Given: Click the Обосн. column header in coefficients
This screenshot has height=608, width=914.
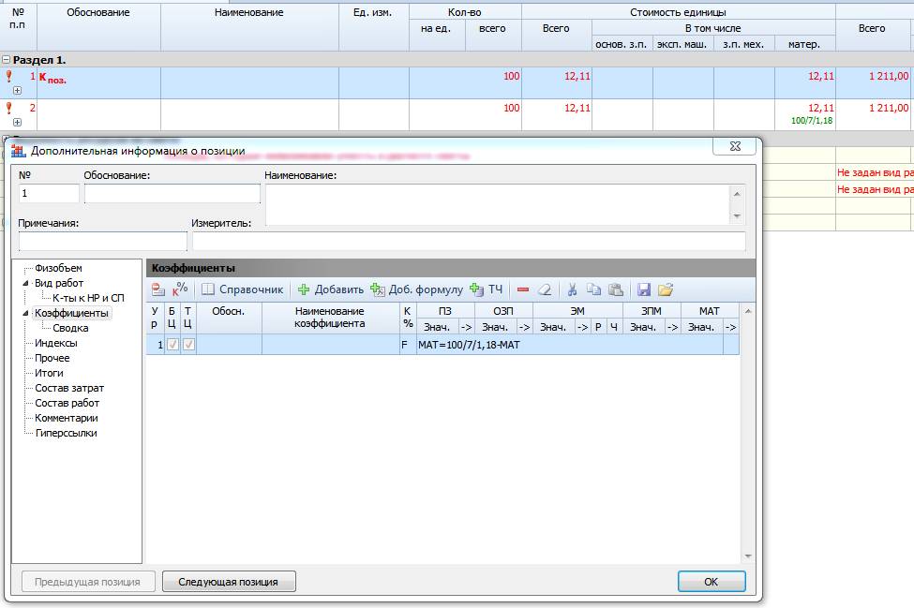Looking at the screenshot, I should (228, 318).
